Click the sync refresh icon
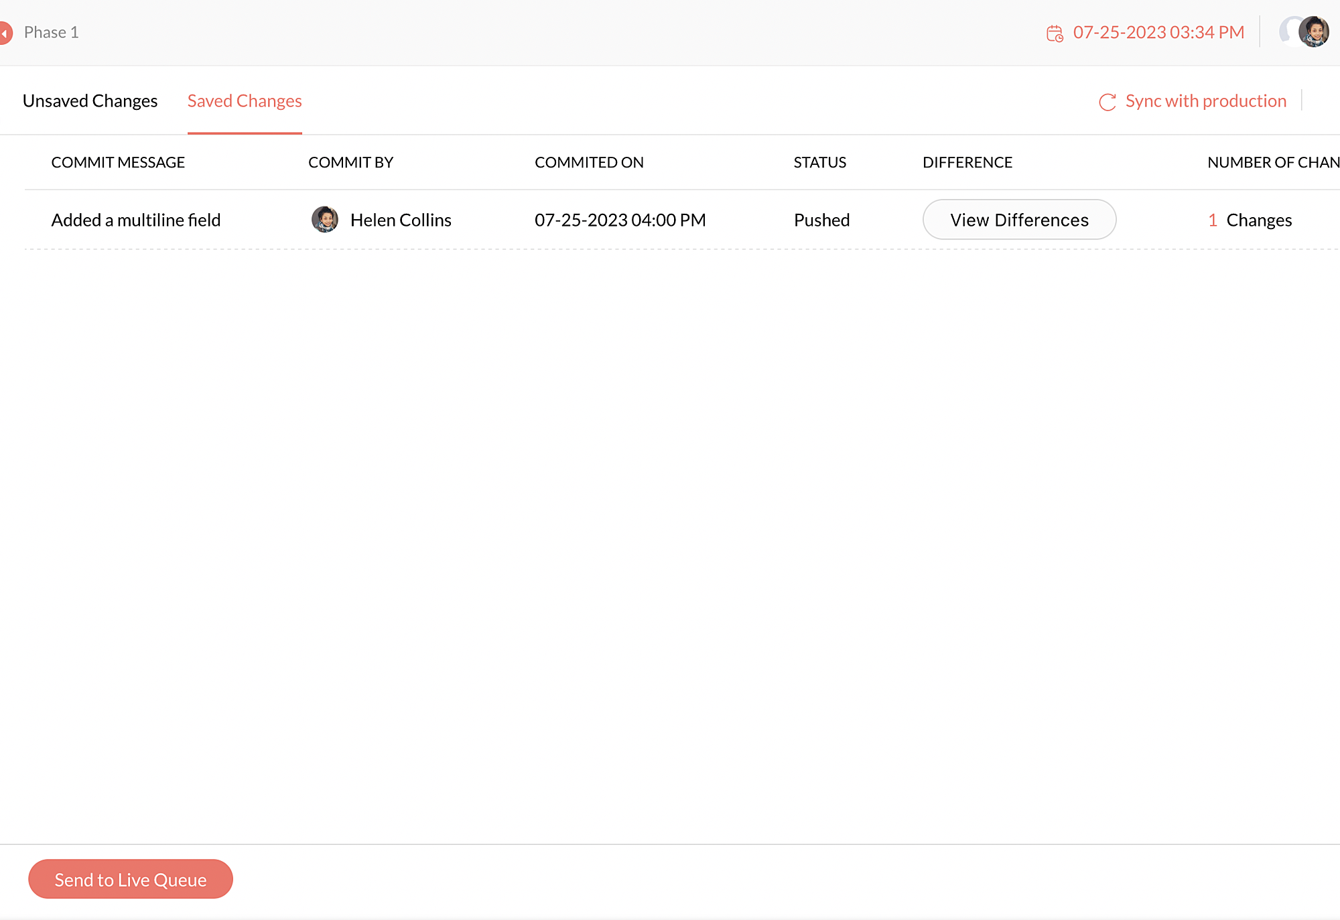The width and height of the screenshot is (1340, 920). coord(1107,102)
